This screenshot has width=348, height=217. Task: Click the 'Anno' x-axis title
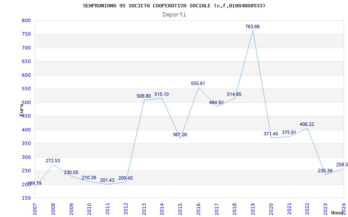tap(338, 213)
